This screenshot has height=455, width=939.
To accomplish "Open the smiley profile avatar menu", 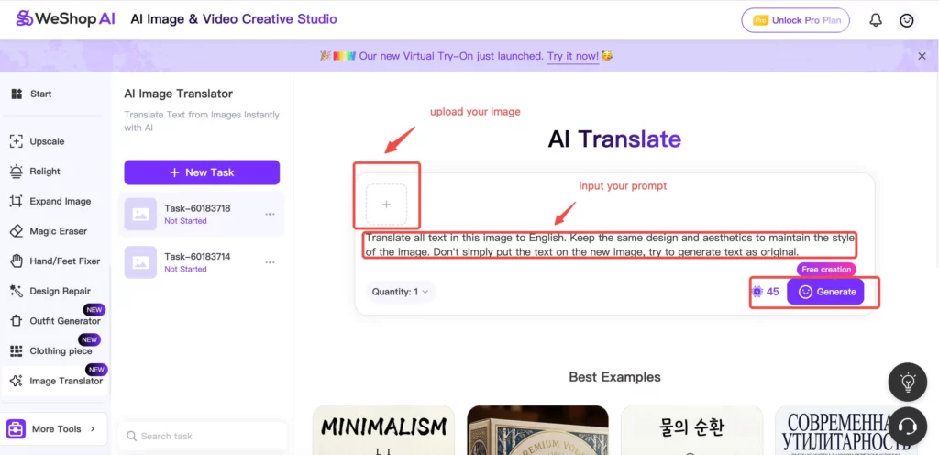I will pos(907,20).
